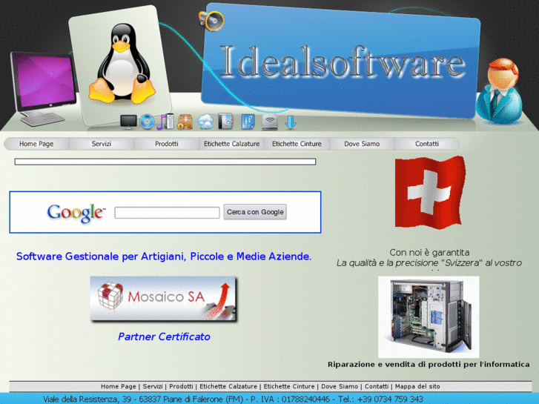
Task: Click the open computer tower image
Action: (x=429, y=317)
